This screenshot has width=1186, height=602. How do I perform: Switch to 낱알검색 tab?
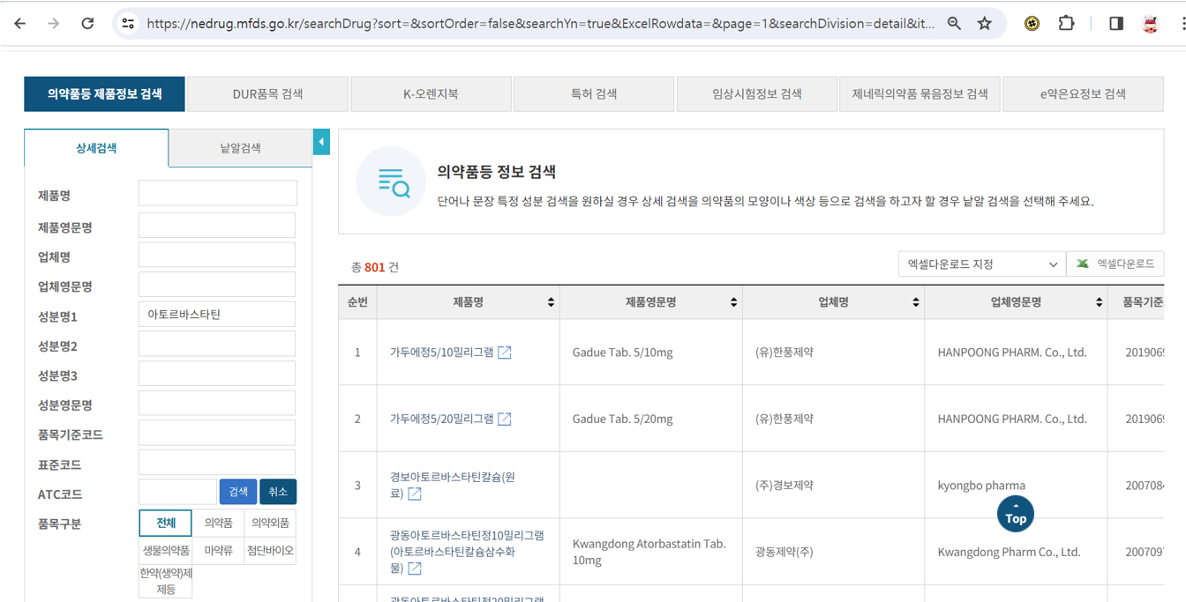[240, 148]
